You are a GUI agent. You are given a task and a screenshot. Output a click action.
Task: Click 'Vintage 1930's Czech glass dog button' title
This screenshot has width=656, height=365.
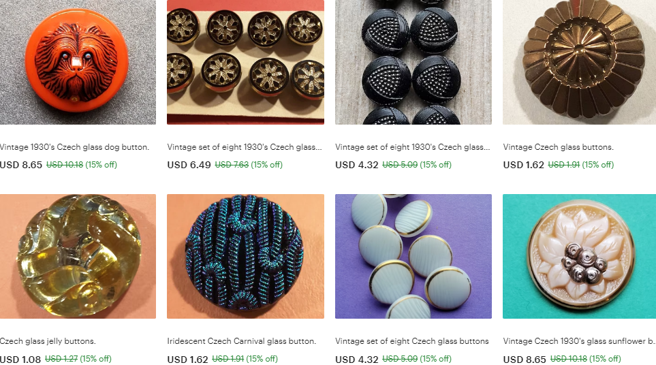coord(74,147)
